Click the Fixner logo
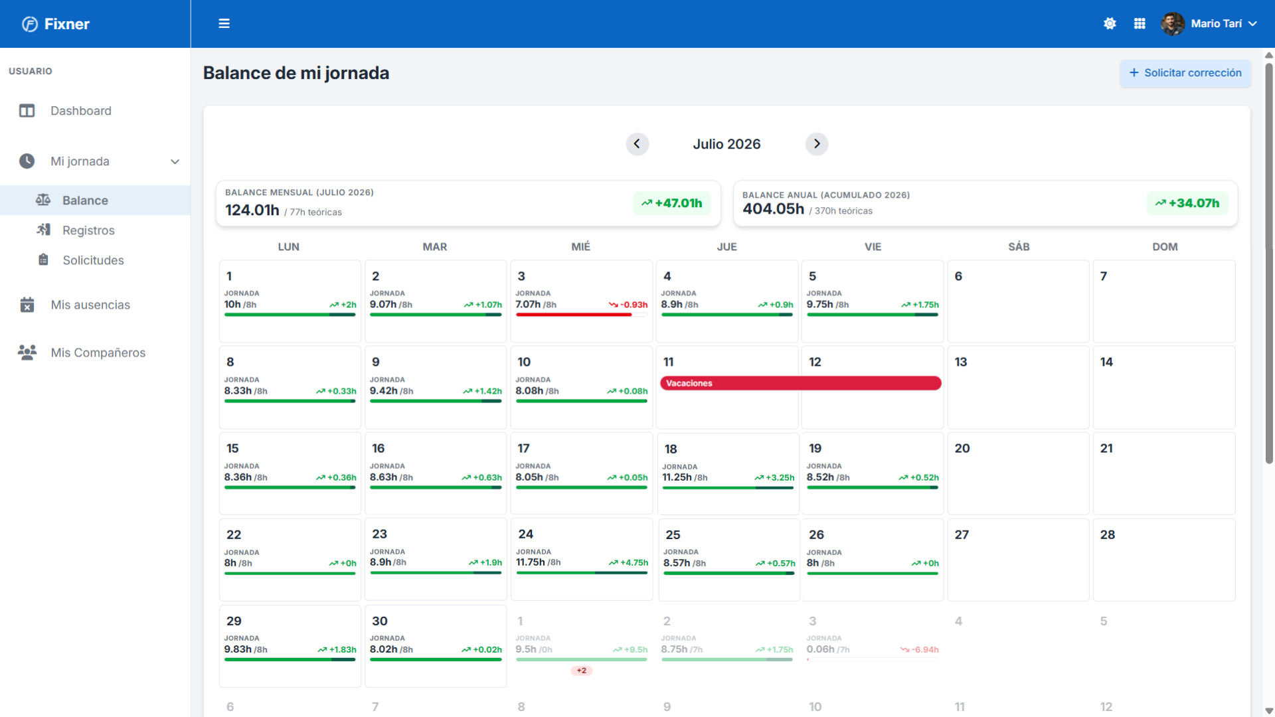This screenshot has width=1275, height=717. click(x=56, y=24)
